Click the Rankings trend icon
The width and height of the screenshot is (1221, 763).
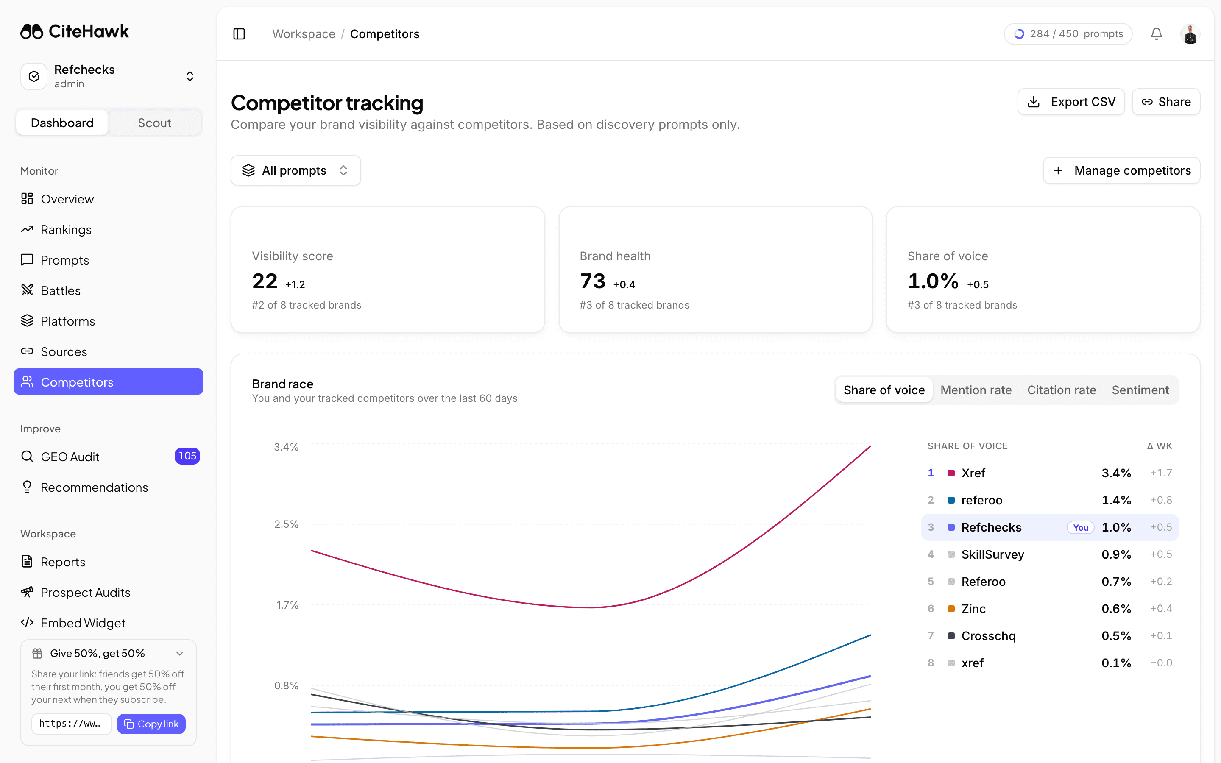[x=27, y=229]
